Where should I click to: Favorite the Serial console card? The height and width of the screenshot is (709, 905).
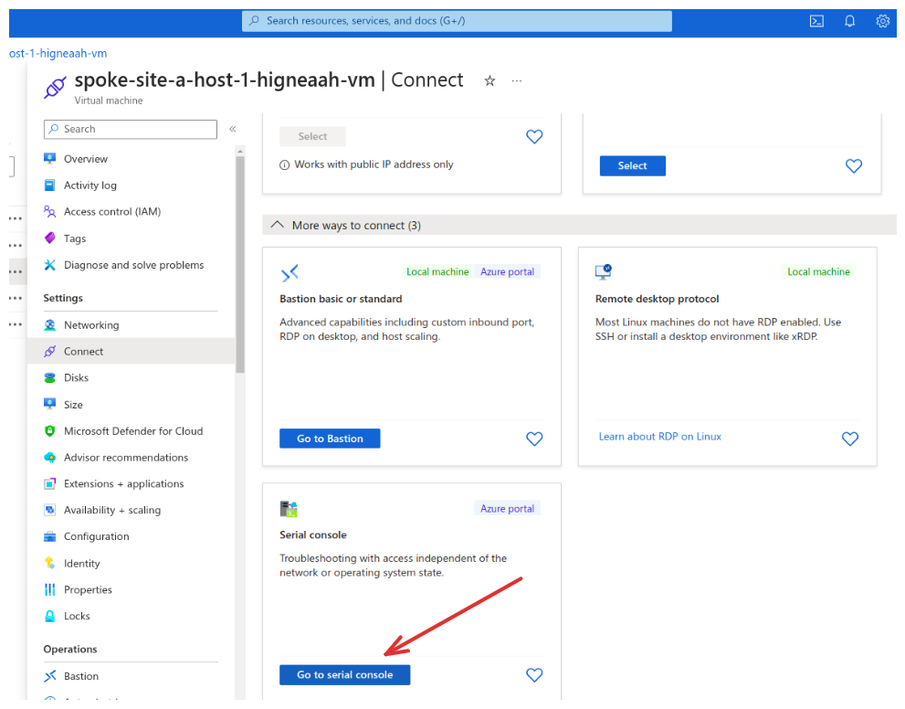click(534, 674)
